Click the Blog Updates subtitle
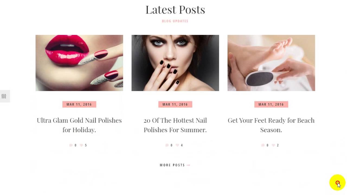Image resolution: width=347 pixels, height=195 pixels. [175, 21]
